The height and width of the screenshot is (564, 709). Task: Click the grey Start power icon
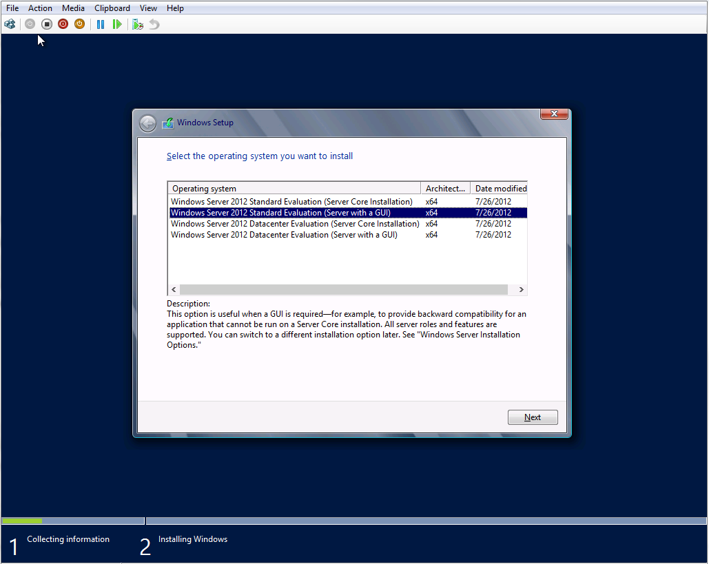tap(30, 24)
